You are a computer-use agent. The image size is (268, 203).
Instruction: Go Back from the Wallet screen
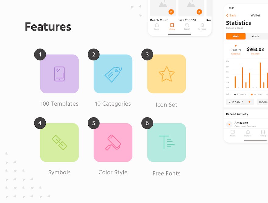(231, 16)
